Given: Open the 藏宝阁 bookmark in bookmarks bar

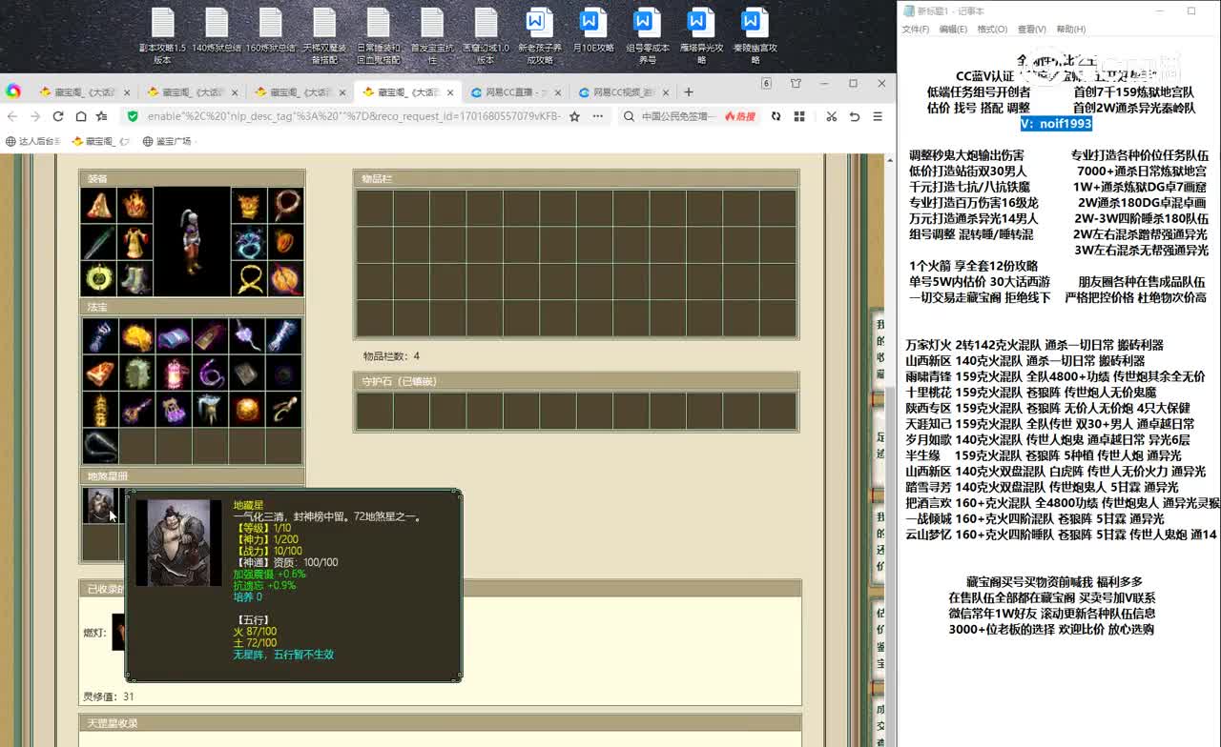Looking at the screenshot, I should coord(101,141).
